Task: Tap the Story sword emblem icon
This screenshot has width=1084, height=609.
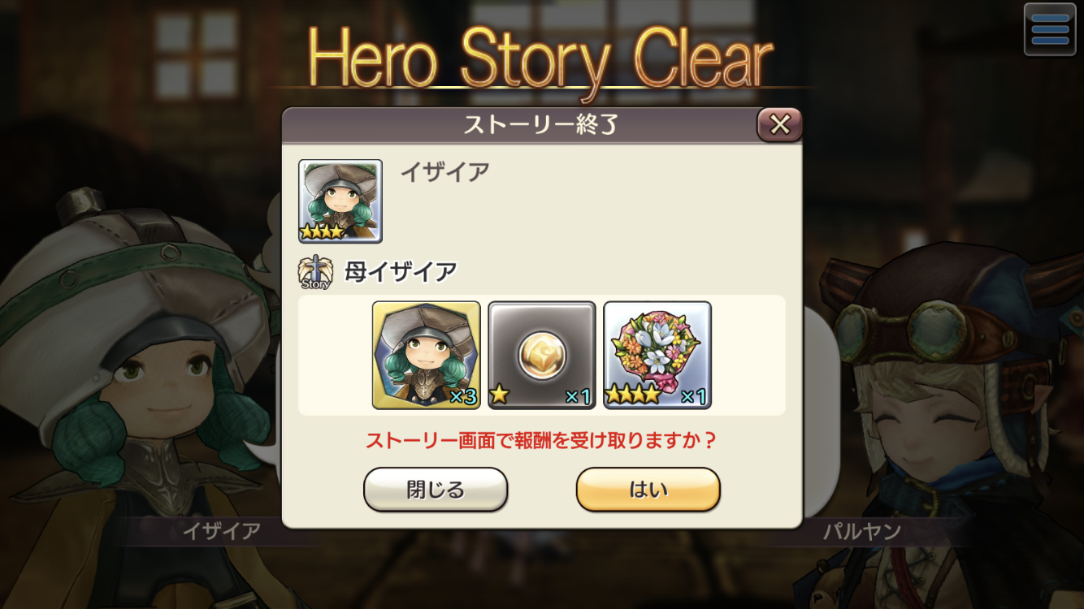Action: [315, 272]
